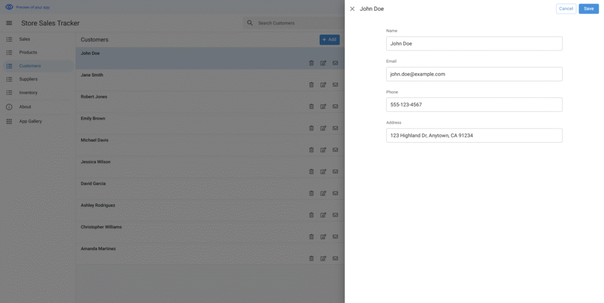The height and width of the screenshot is (303, 604).
Task: Click into the Email input field
Action: click(474, 74)
